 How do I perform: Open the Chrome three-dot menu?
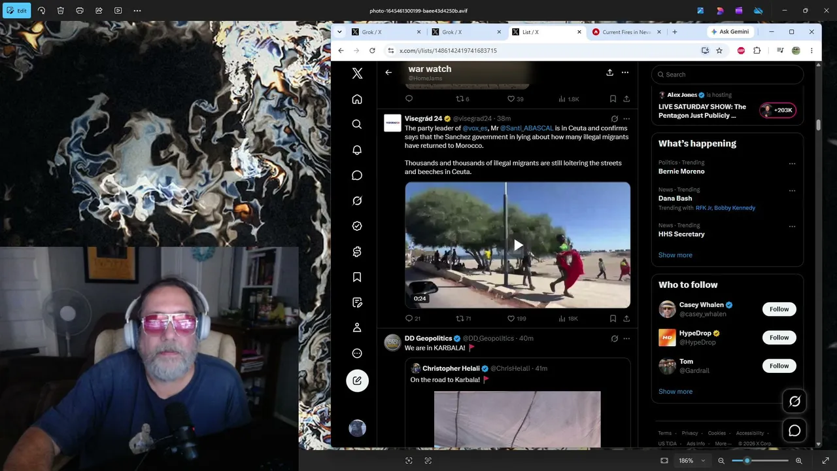click(x=811, y=50)
